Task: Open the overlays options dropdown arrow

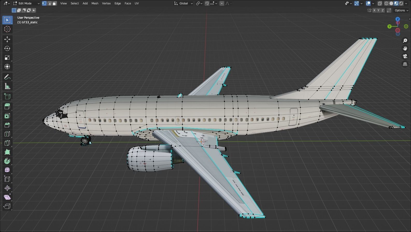Action: [373, 3]
